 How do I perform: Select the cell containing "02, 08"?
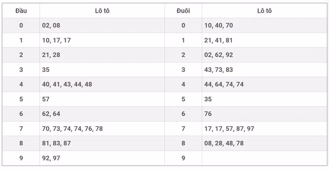(51, 26)
